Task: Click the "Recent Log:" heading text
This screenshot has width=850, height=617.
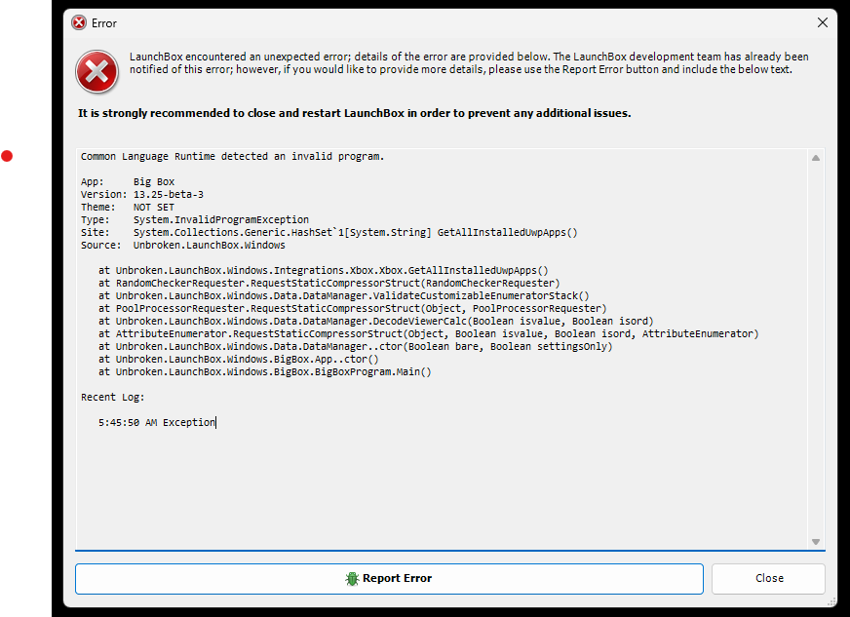Action: [x=112, y=397]
